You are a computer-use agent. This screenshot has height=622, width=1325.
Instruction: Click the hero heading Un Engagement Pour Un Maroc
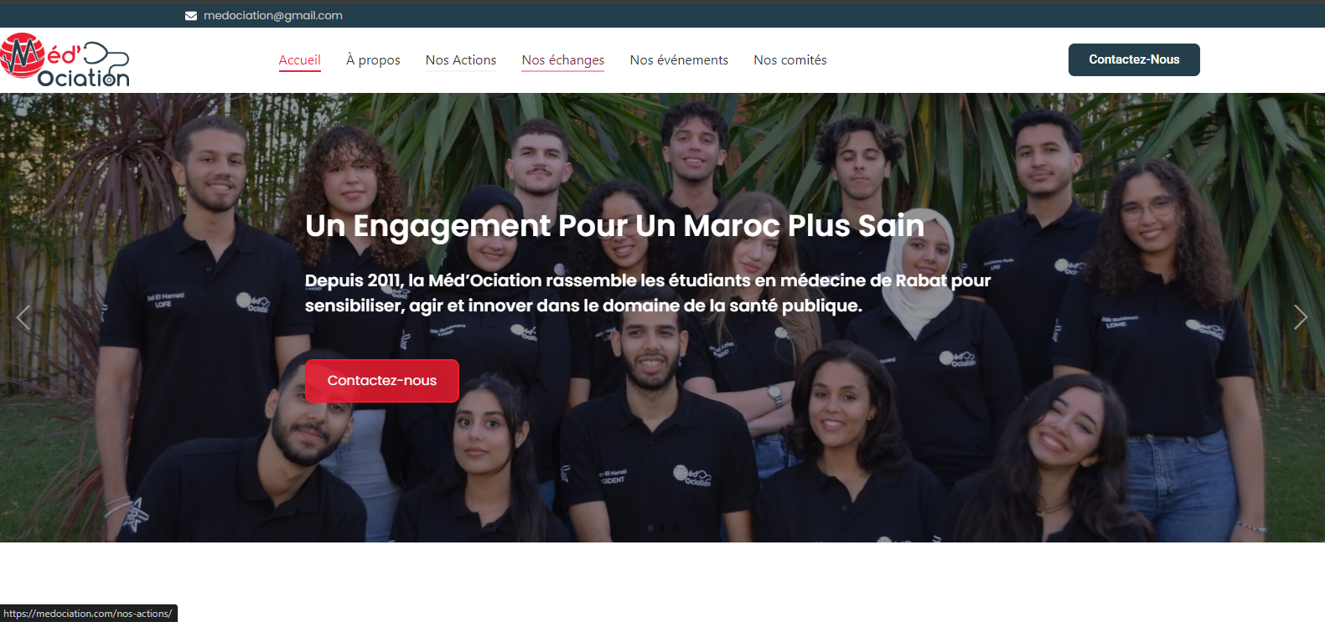point(614,226)
